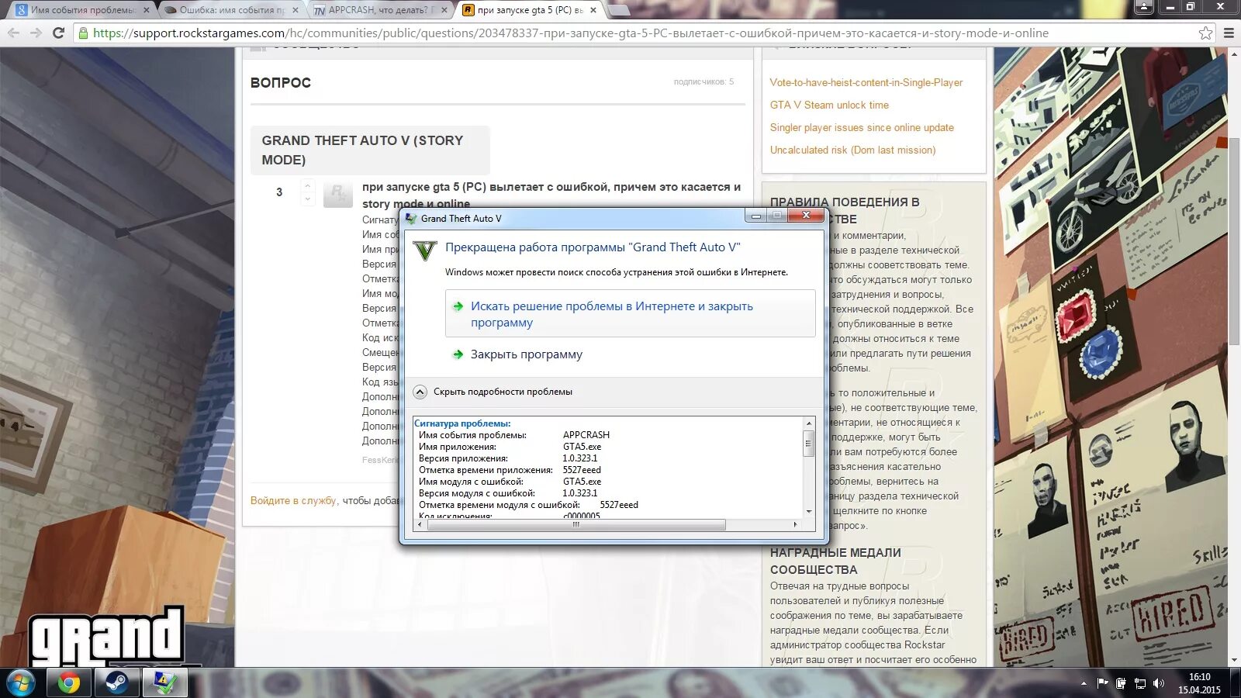Open a new tab button

(x=618, y=10)
